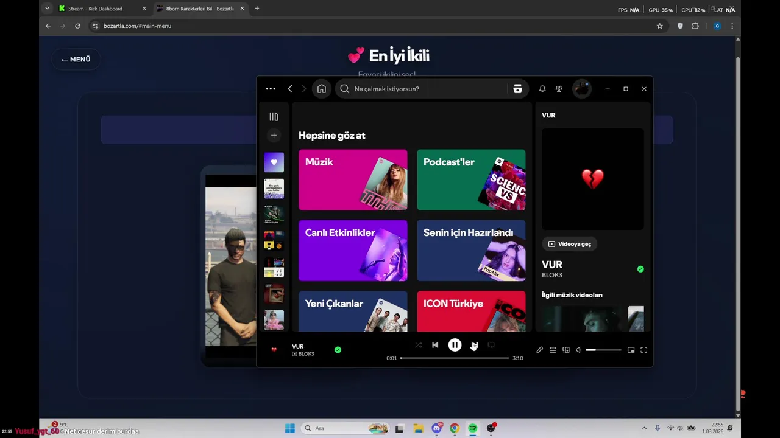Image resolution: width=780 pixels, height=438 pixels.
Task: Click the Videoya geç button
Action: tap(570, 244)
